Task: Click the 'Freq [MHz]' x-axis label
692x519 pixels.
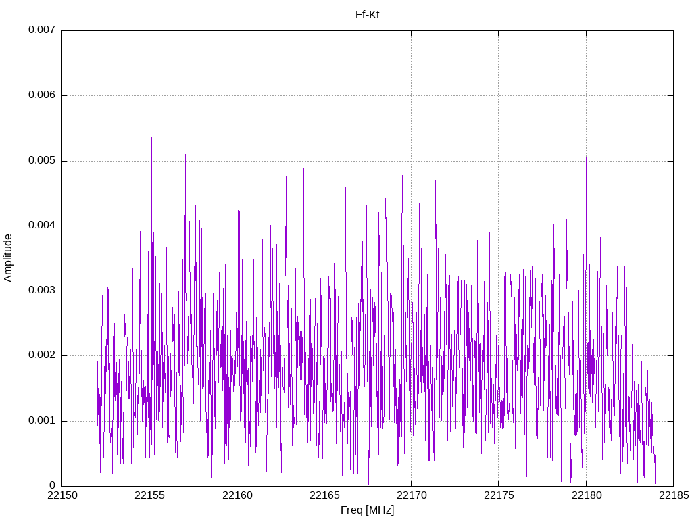Action: click(x=367, y=510)
